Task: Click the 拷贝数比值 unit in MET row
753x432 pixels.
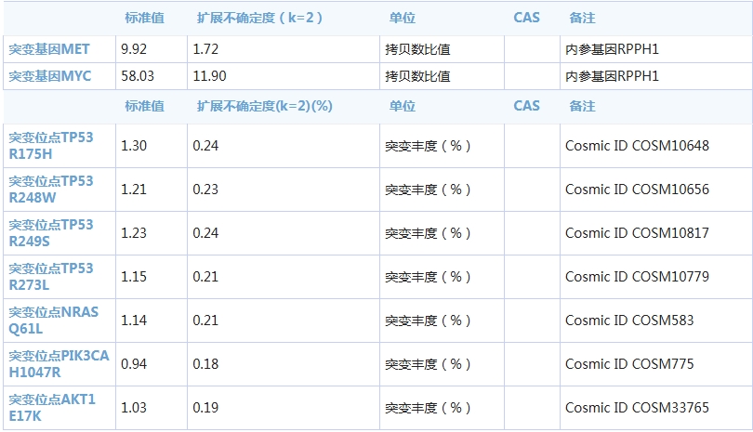Action: pos(417,49)
